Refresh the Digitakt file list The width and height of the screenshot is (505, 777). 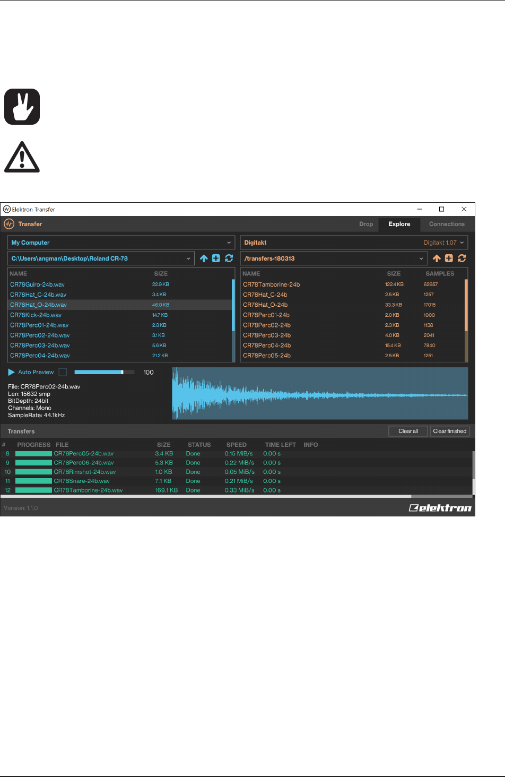pos(462,258)
